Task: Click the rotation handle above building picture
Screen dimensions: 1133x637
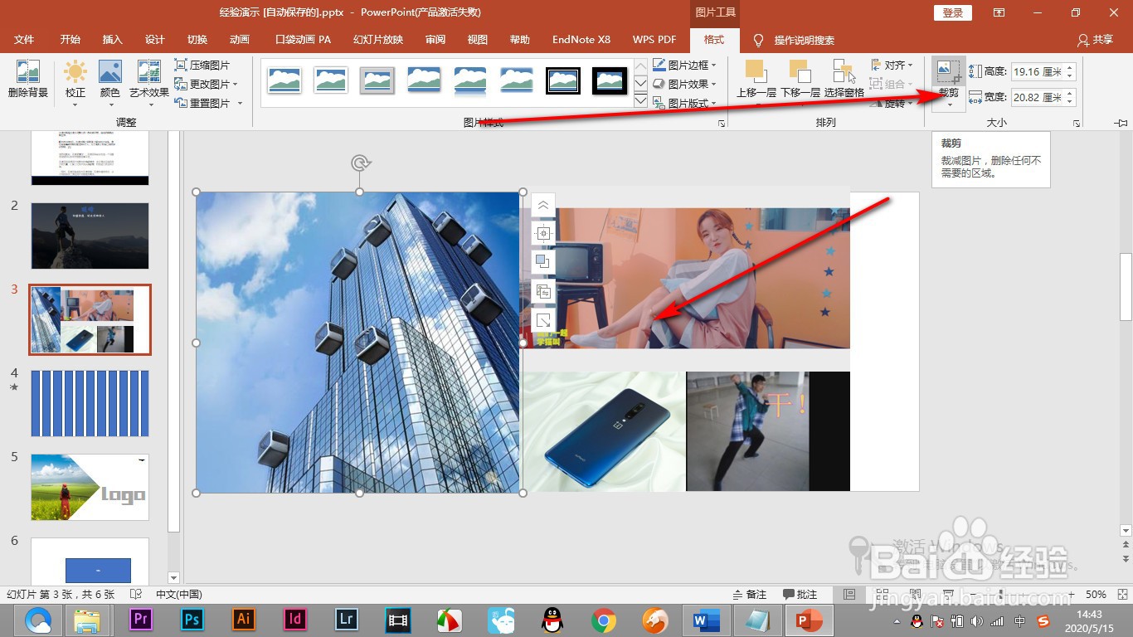Action: click(360, 163)
